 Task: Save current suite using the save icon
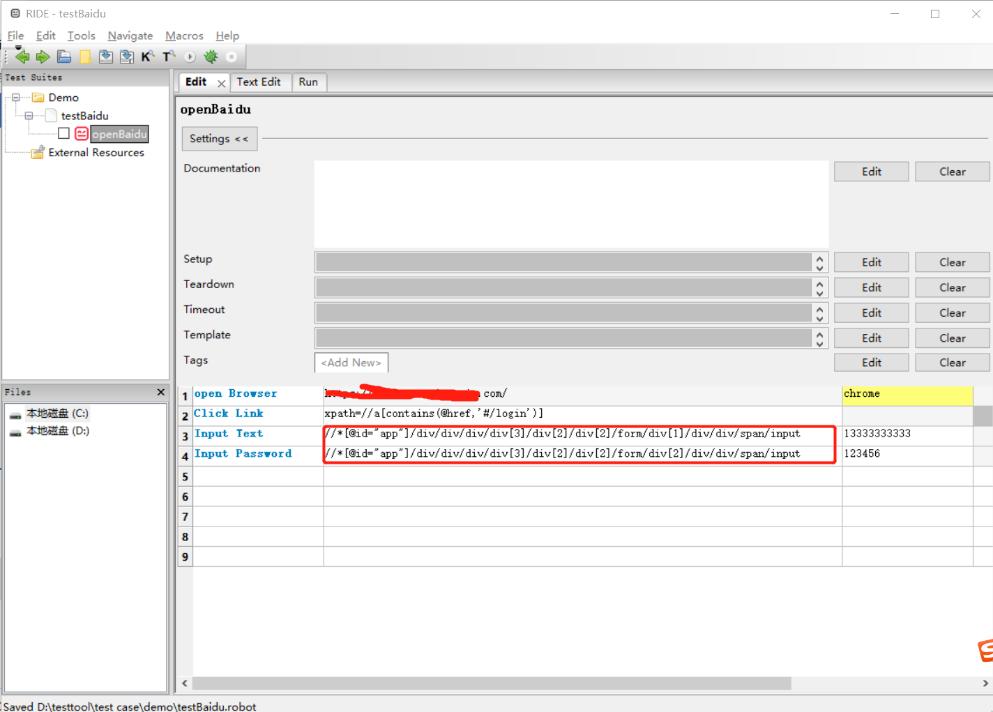[x=105, y=56]
